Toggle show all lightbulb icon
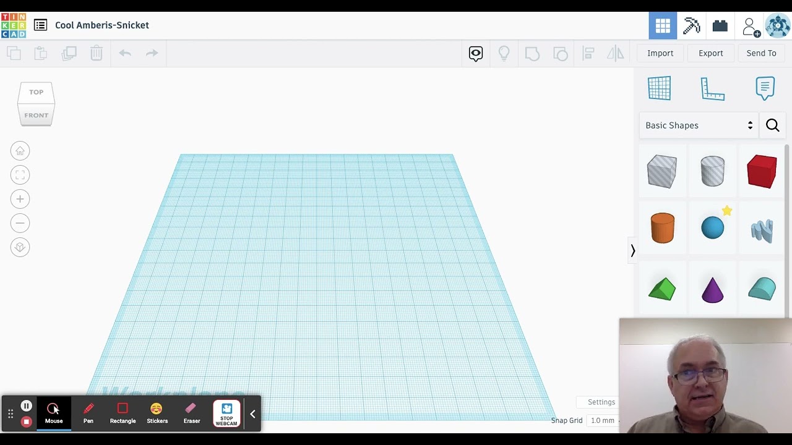The height and width of the screenshot is (445, 792). coord(504,54)
